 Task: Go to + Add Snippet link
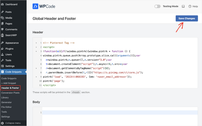tap(9, 83)
